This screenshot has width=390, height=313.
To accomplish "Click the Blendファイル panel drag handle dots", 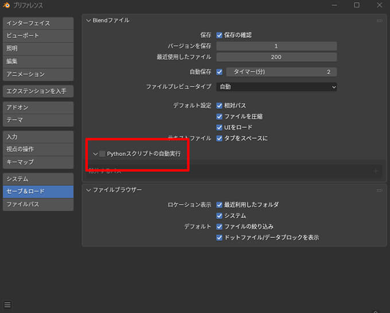I will coord(379,21).
